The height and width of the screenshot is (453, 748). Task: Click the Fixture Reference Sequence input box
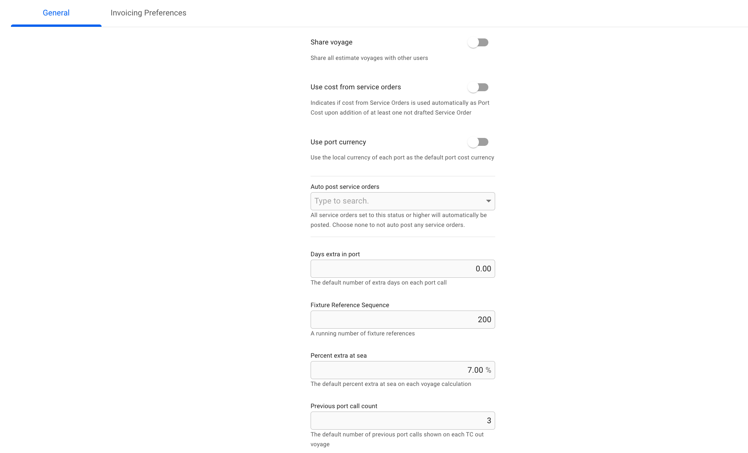tap(402, 320)
